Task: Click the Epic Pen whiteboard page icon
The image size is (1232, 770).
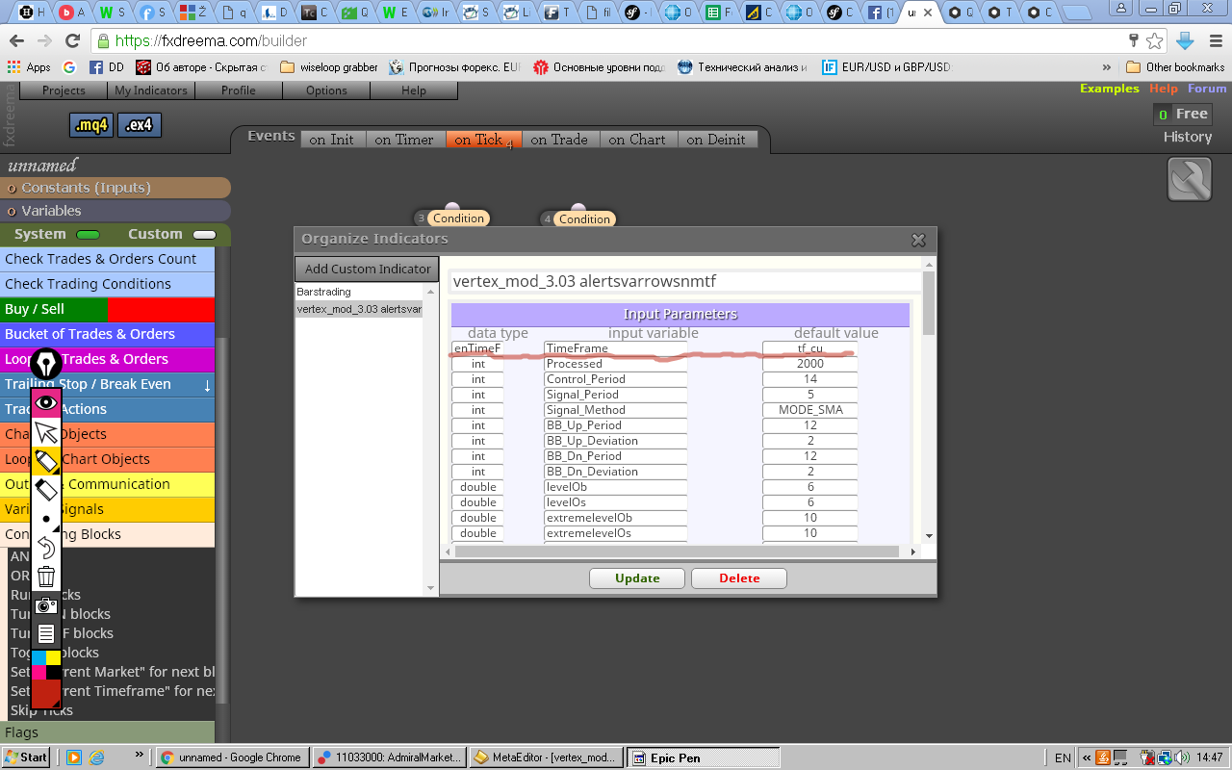Action: pos(46,634)
